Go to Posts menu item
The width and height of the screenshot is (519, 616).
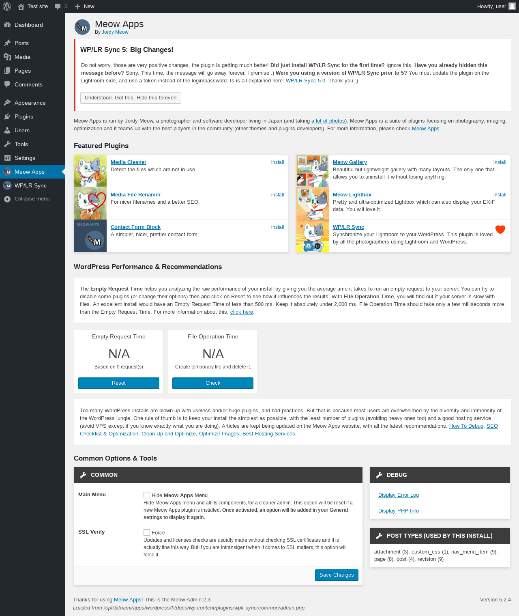[x=32, y=43]
